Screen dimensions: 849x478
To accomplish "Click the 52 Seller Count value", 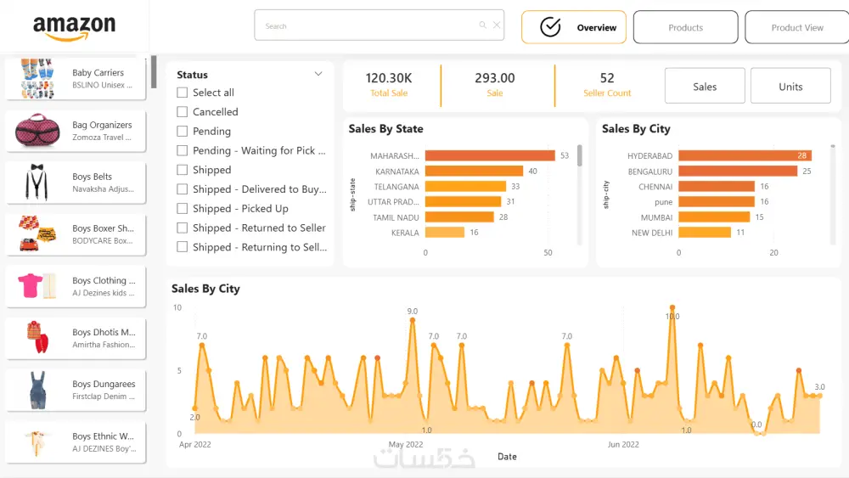I will coord(607,78).
